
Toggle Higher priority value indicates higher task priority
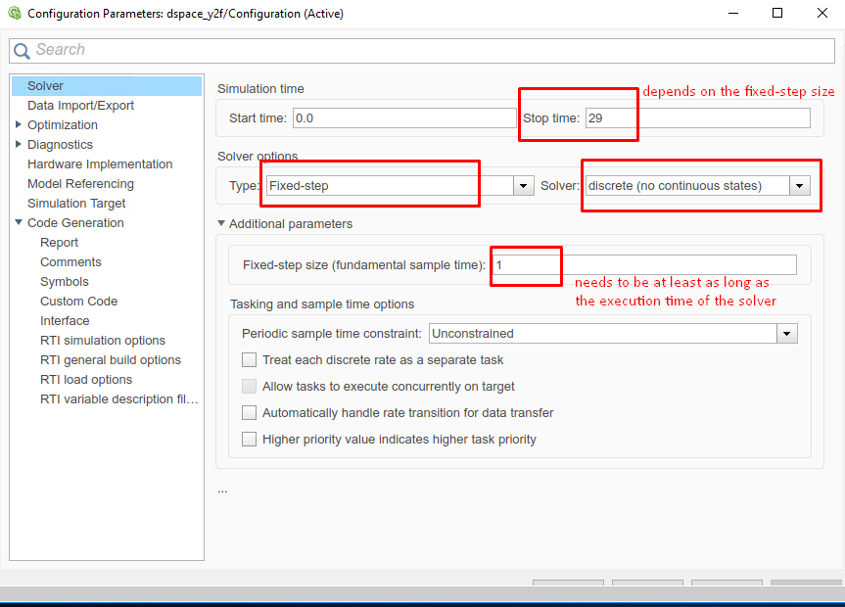click(250, 440)
